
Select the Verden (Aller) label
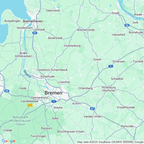pyautogui.click(x=93, y=116)
